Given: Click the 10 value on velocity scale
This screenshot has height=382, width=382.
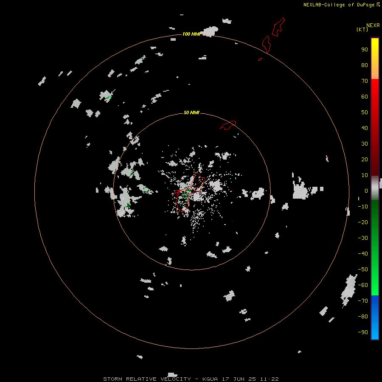Looking at the screenshot, I should (x=365, y=175).
